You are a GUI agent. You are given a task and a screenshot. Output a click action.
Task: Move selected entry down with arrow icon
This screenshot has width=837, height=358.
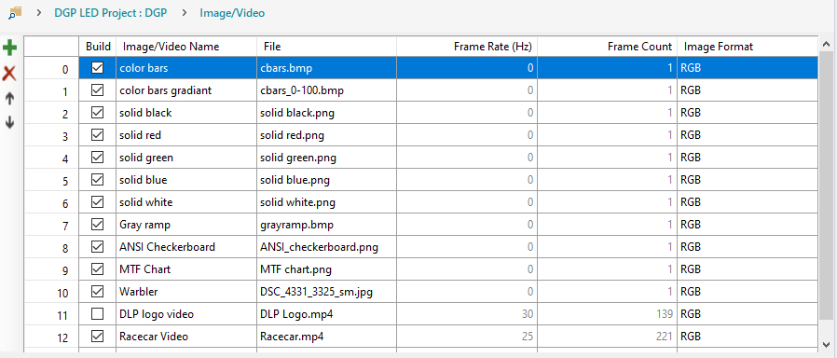(9, 123)
